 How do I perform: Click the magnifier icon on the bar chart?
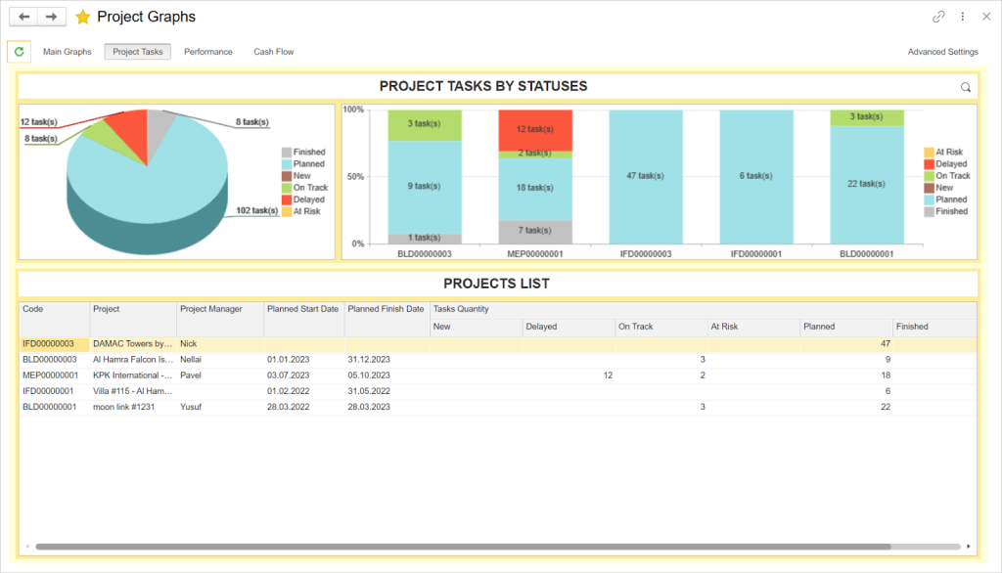[965, 86]
